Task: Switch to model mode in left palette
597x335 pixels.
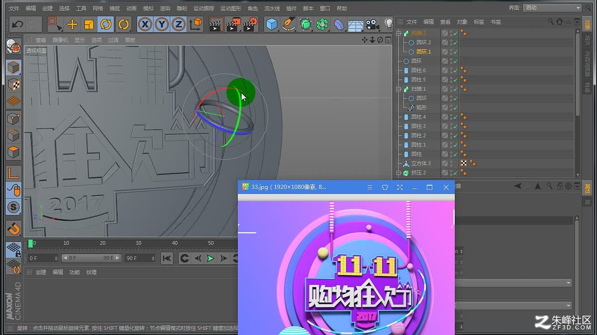Action: [x=14, y=68]
